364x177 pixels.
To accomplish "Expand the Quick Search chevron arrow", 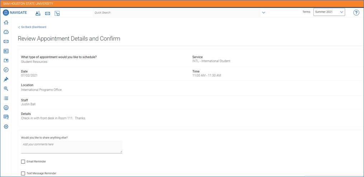I will (x=264, y=13).
